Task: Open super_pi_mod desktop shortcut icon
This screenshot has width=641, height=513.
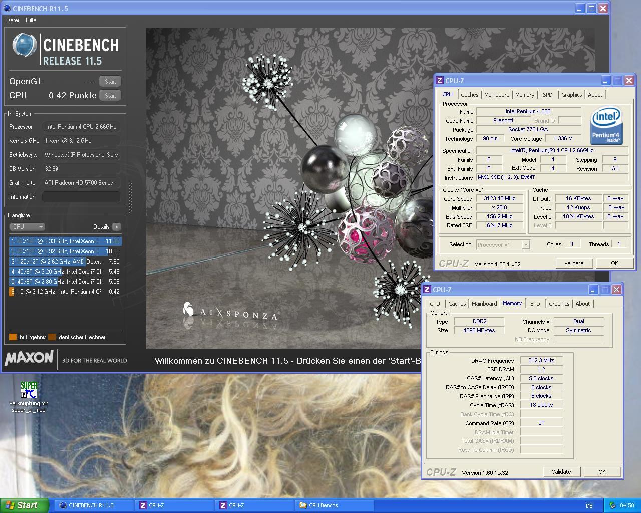Action: click(29, 390)
